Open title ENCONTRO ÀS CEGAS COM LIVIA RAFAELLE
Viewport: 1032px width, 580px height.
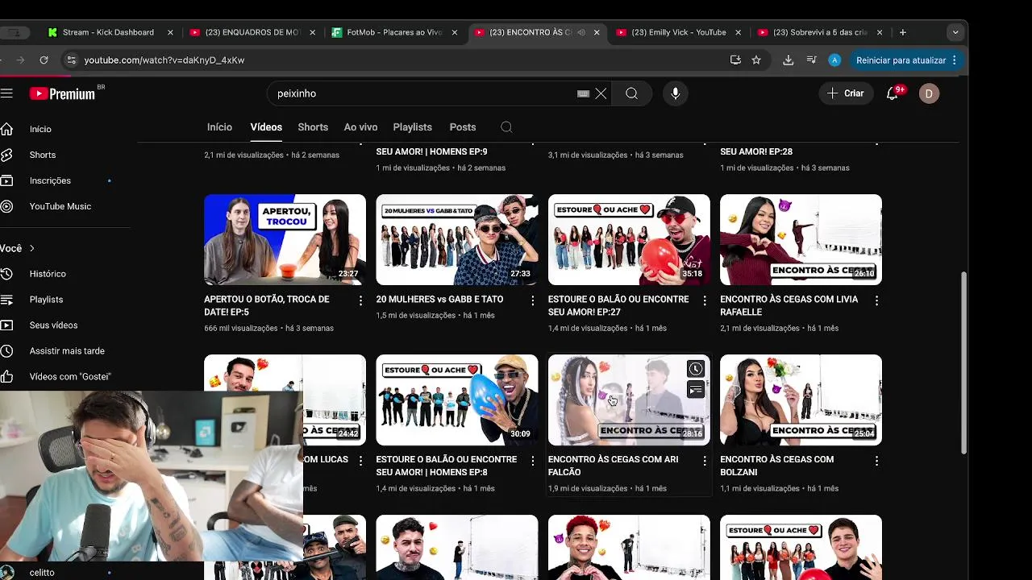(x=789, y=305)
